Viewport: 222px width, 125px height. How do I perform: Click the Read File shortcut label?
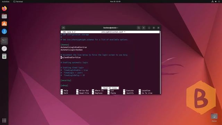(84, 93)
